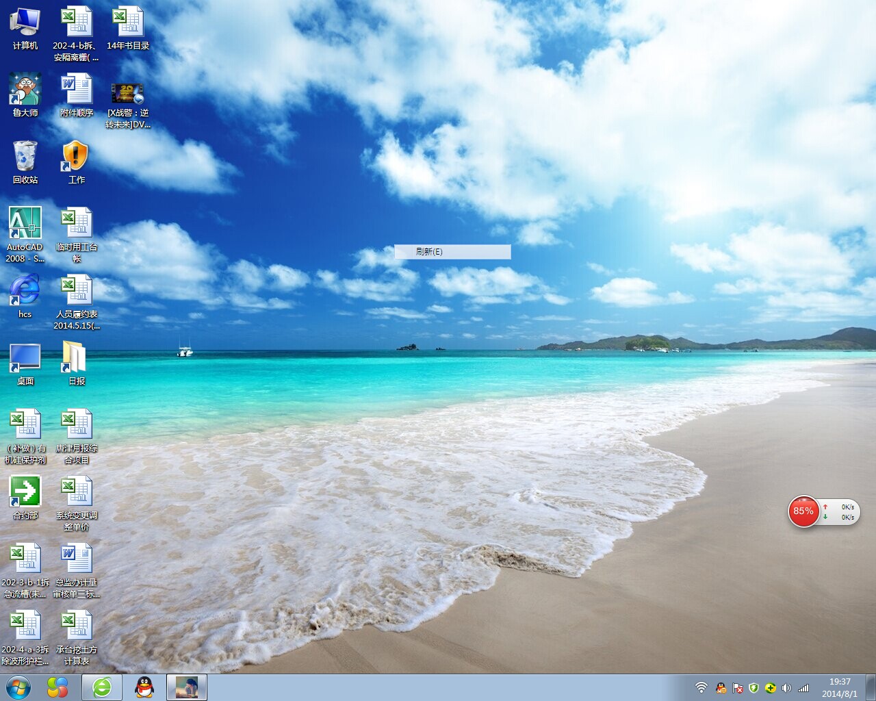The height and width of the screenshot is (701, 876).
Task: Open the 附件顺序 Word document
Action: point(77,96)
